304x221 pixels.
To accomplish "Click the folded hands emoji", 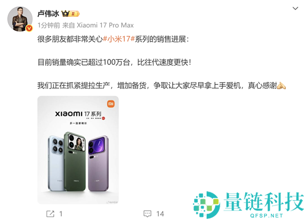I will (x=281, y=85).
